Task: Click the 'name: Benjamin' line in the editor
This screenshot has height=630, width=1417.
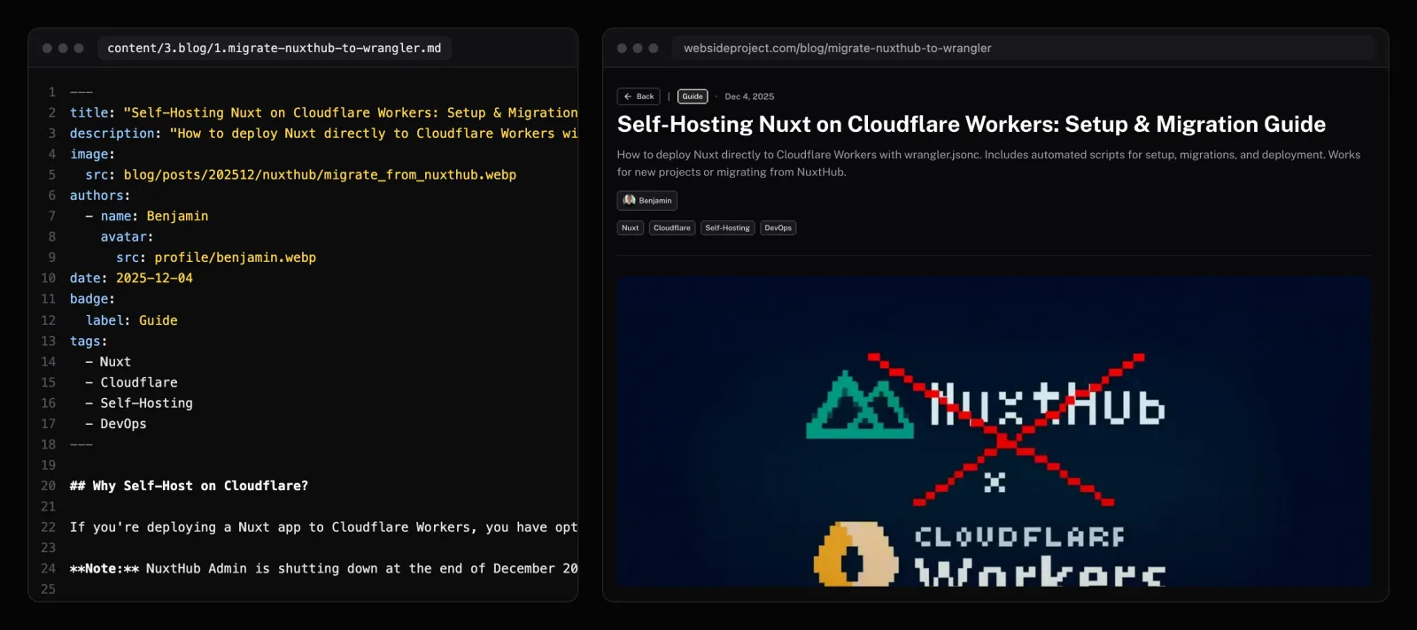Action: 147,216
